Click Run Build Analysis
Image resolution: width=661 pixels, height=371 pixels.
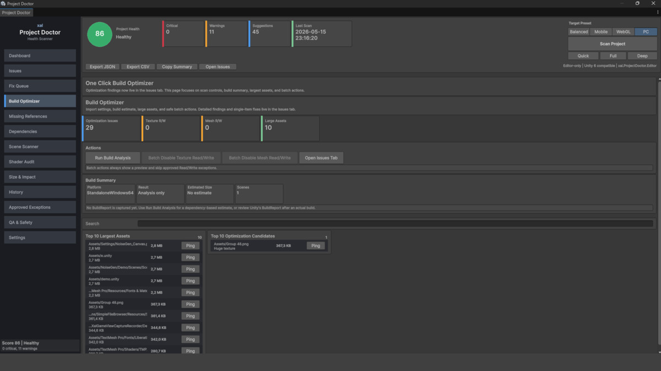(x=113, y=158)
